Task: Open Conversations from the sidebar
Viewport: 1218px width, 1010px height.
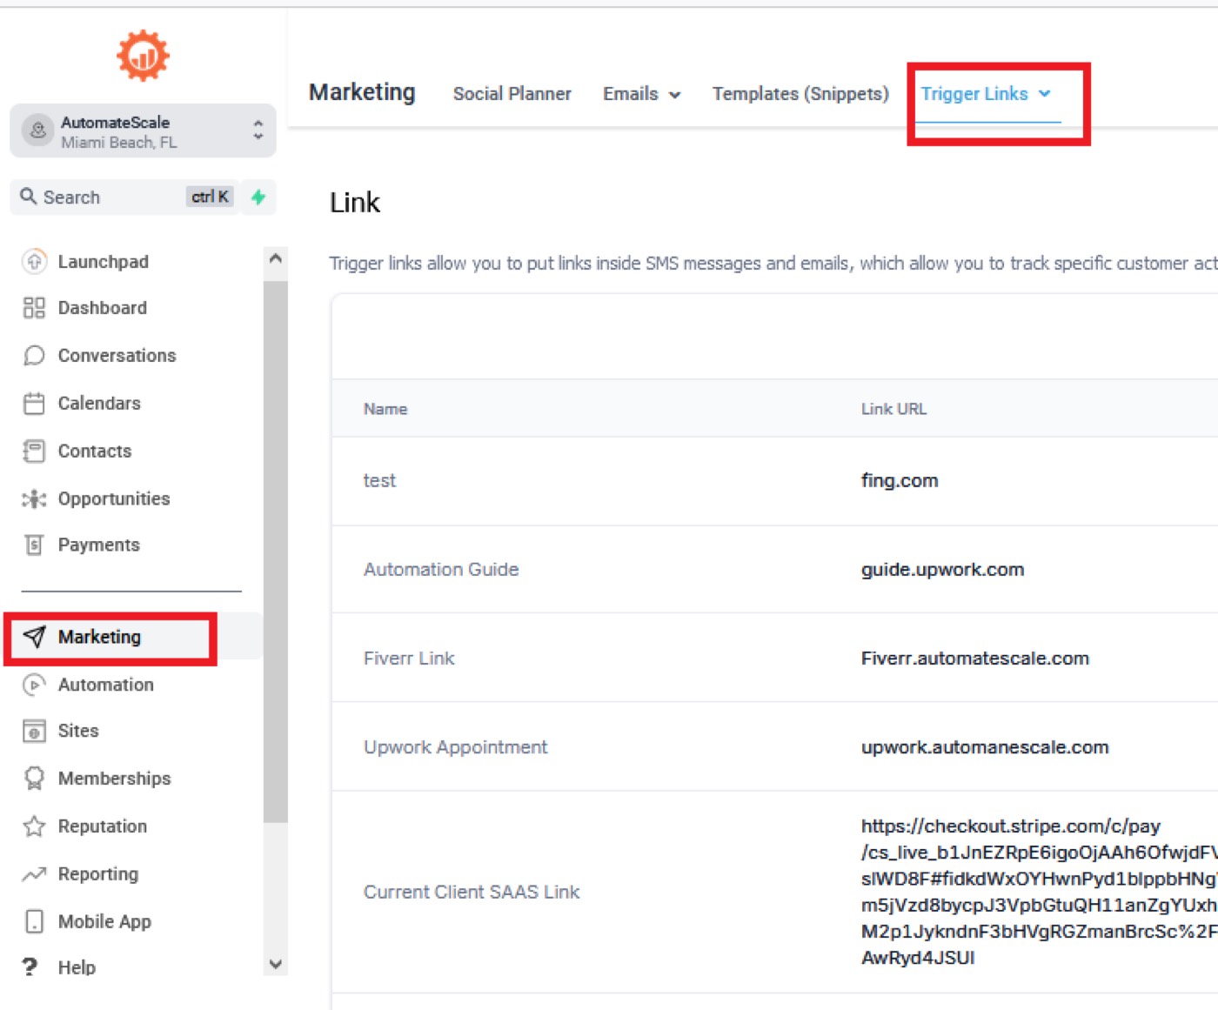Action: (117, 356)
